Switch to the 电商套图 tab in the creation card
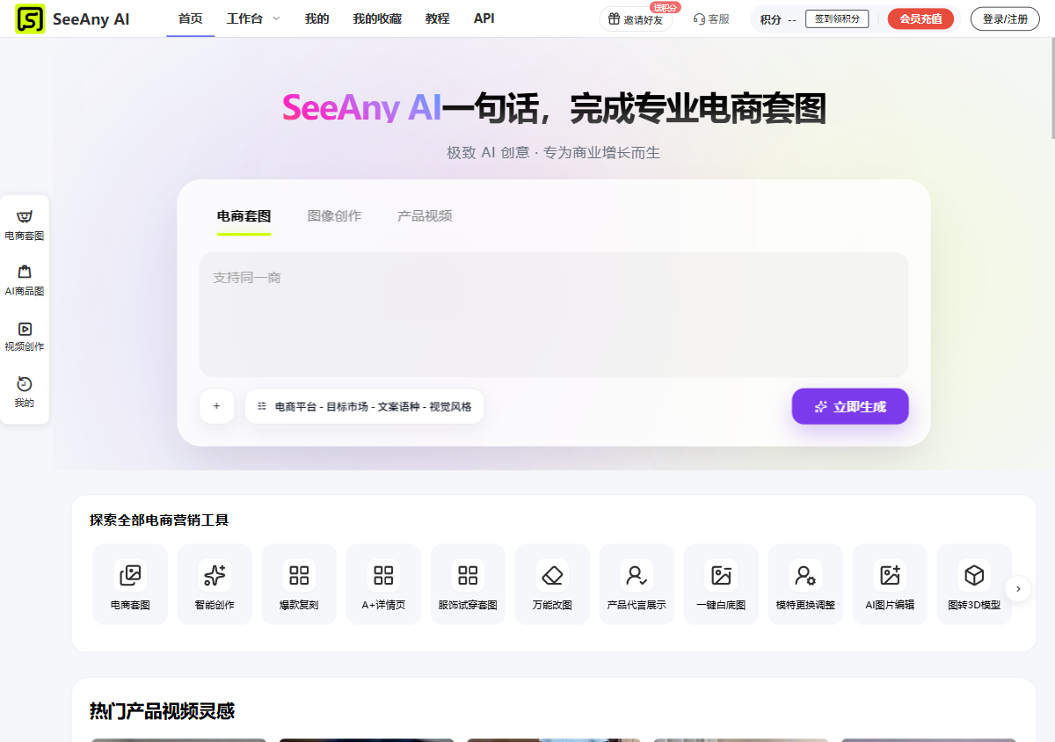The height and width of the screenshot is (742, 1055). pos(244,216)
